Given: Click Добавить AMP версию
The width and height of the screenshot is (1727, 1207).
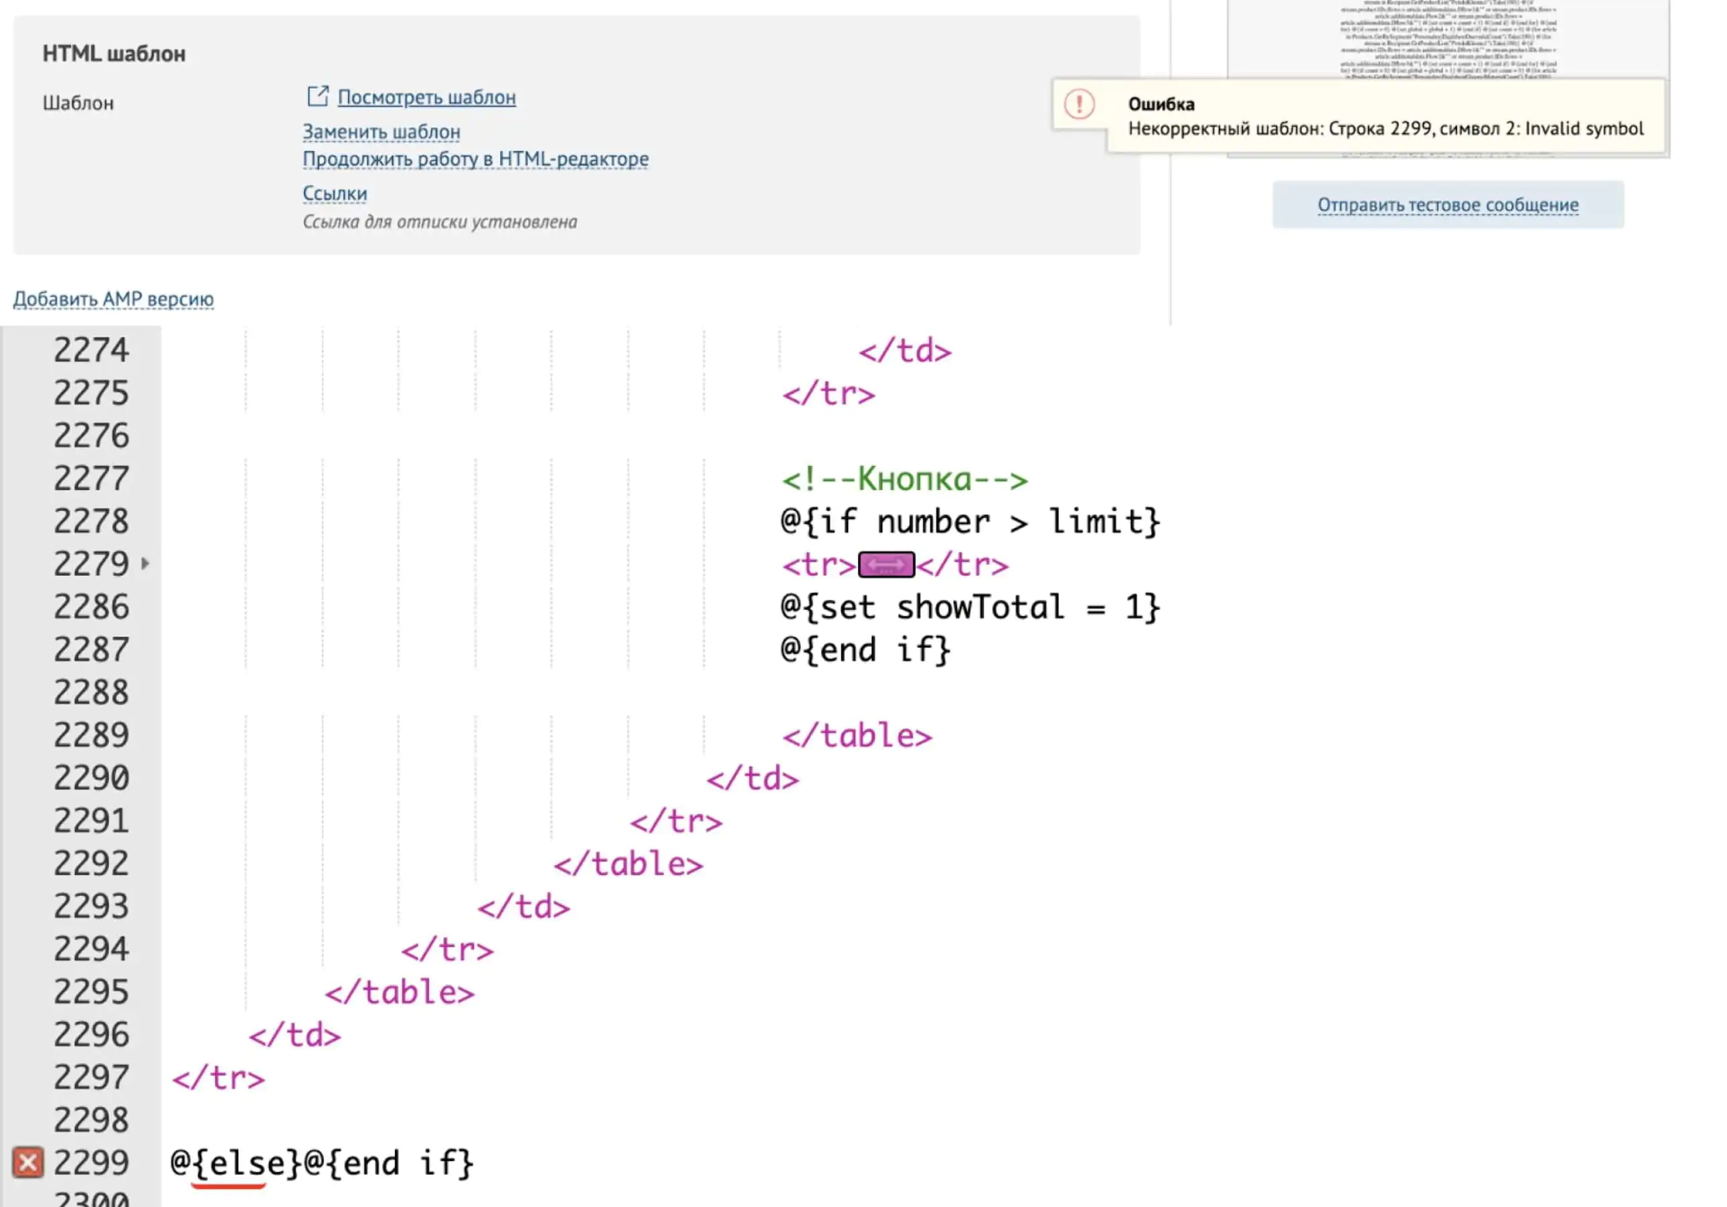Looking at the screenshot, I should click(x=114, y=299).
